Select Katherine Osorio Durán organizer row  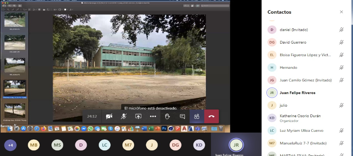[x=306, y=118]
